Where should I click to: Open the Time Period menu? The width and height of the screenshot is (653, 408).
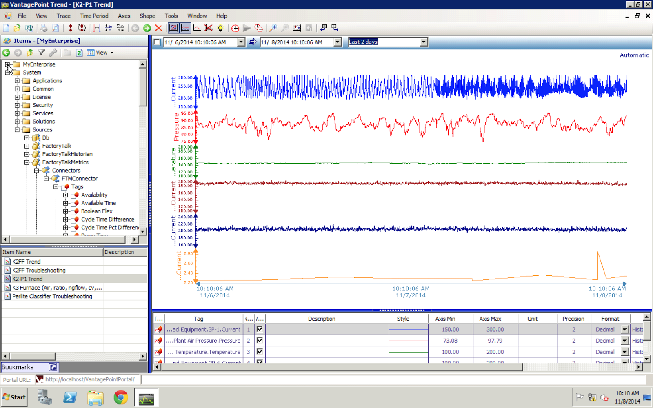[x=94, y=16]
